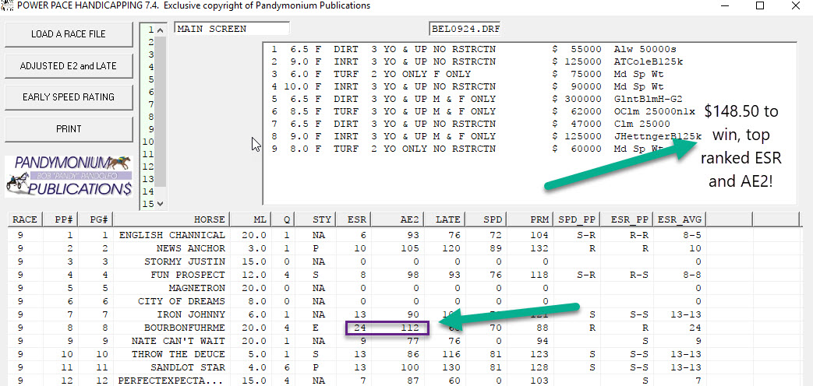Click NEWS ANCHOR's PRM value 132
The image size is (813, 386).
[538, 248]
